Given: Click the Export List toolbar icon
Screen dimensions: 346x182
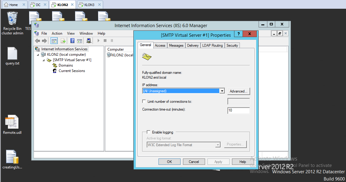Looking at the screenshot, I should click(63, 41).
